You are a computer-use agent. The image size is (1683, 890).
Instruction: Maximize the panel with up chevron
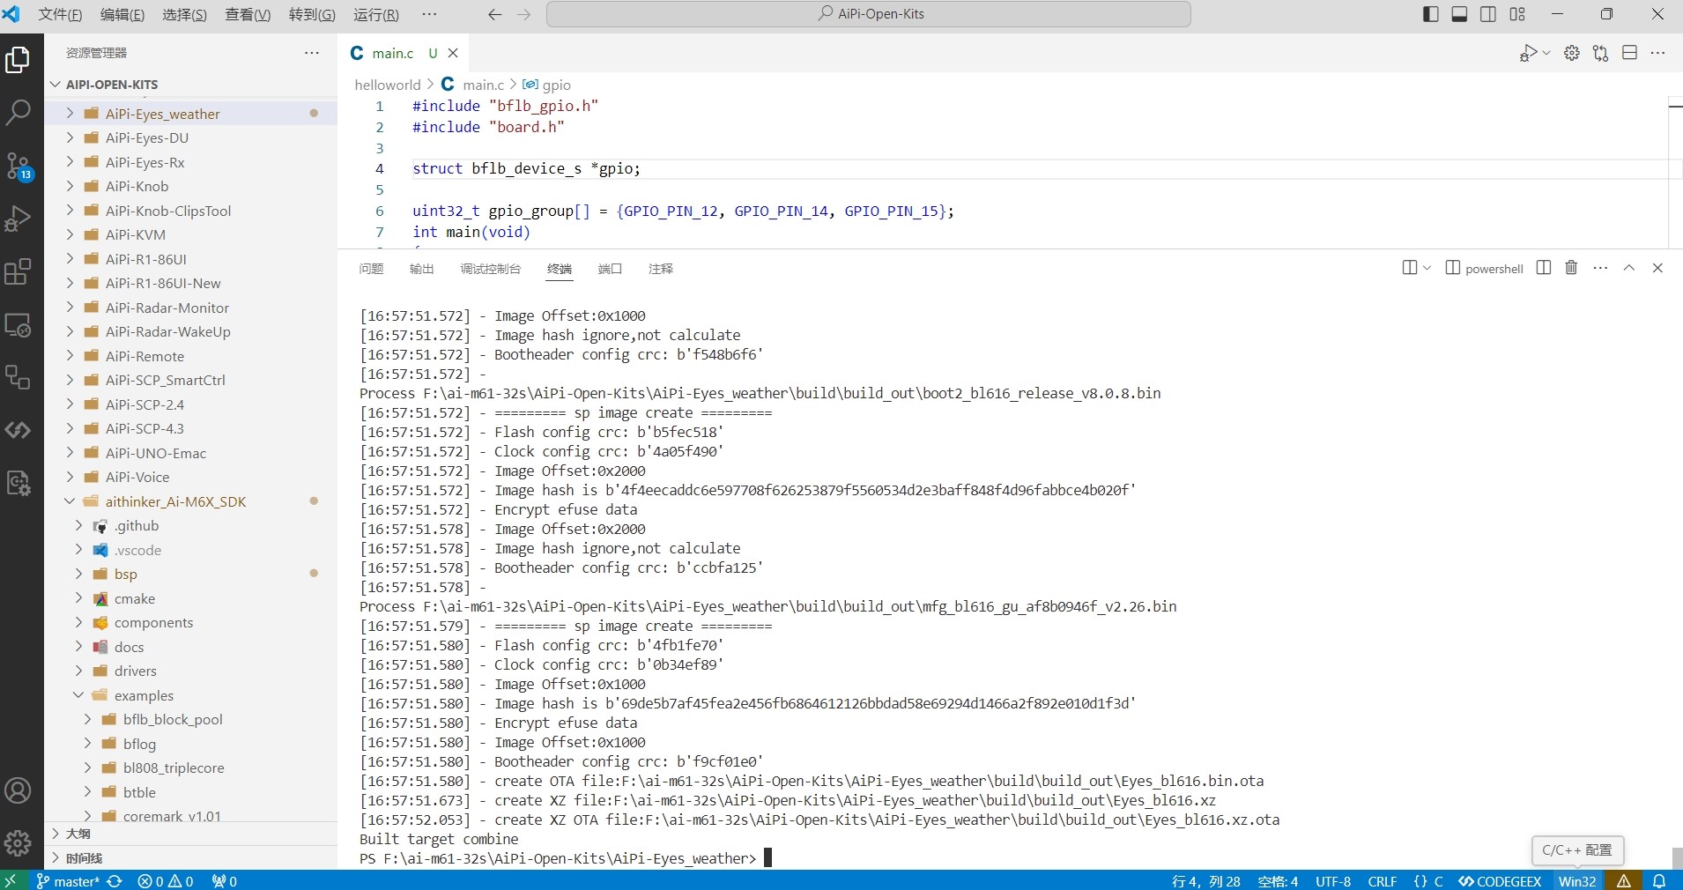pos(1629,268)
